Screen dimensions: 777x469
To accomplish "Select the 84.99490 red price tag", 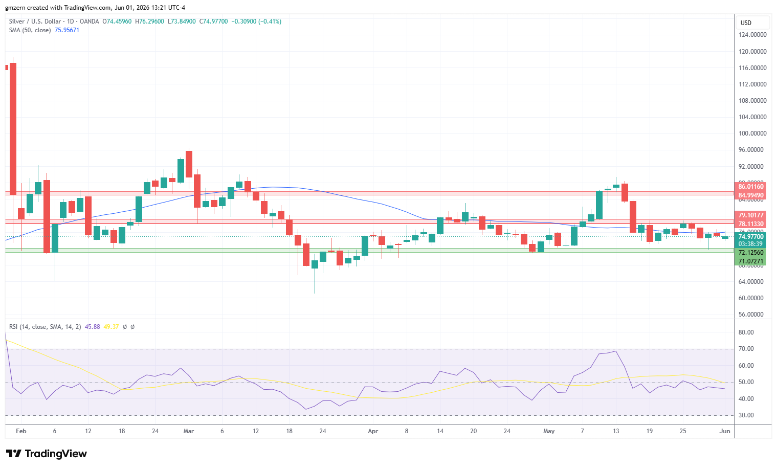I will 751,195.
